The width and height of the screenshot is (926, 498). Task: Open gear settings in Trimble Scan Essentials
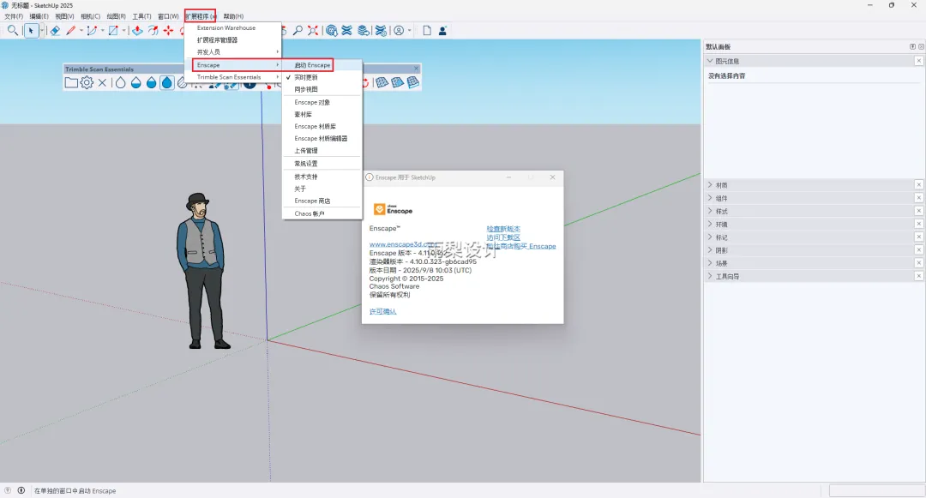pos(87,82)
